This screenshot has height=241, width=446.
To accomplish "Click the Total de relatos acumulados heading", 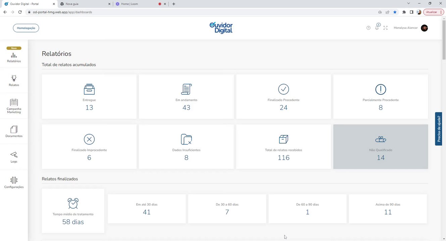I will click(x=69, y=65).
